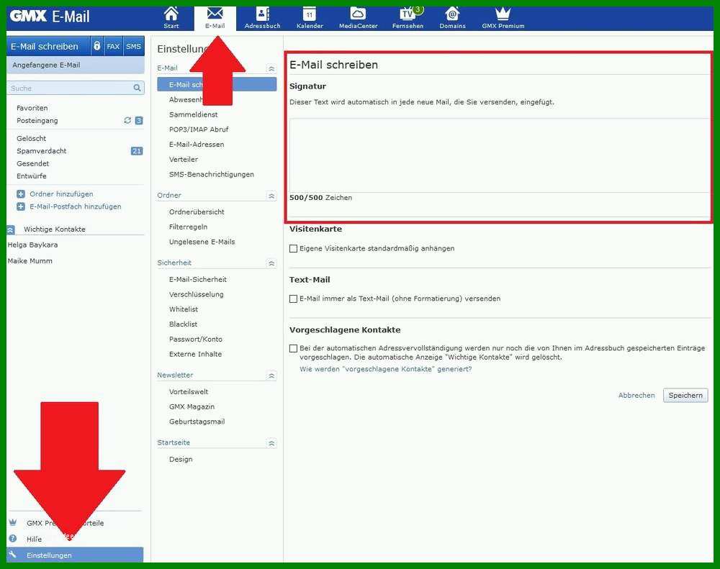The width and height of the screenshot is (720, 569).
Task: Click the E-Mail schreiben compose button
Action: 49,46
